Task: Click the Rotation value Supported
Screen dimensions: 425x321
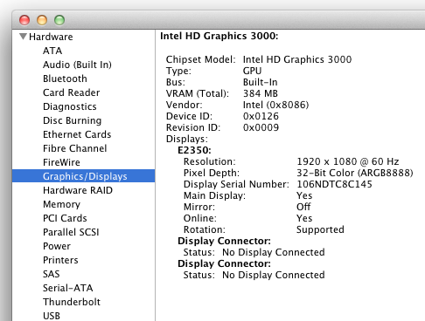Action: (320, 229)
